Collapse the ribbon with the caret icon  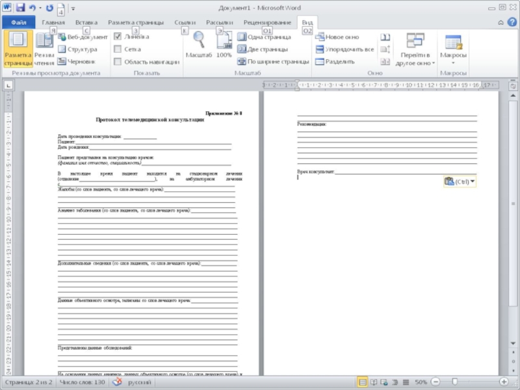(x=500, y=23)
